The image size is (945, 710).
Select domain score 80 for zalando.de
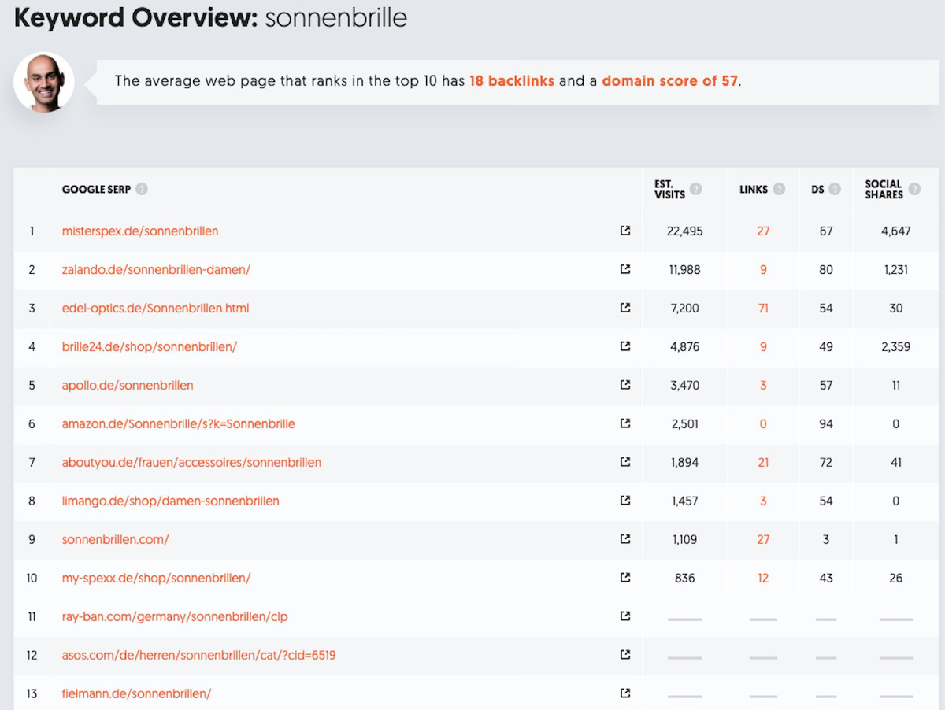coord(826,270)
